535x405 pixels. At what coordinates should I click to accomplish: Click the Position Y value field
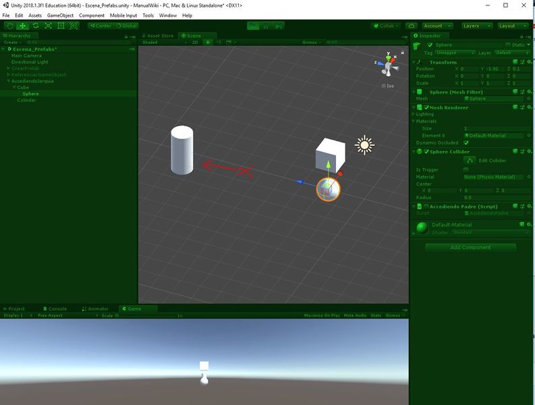tap(495, 69)
